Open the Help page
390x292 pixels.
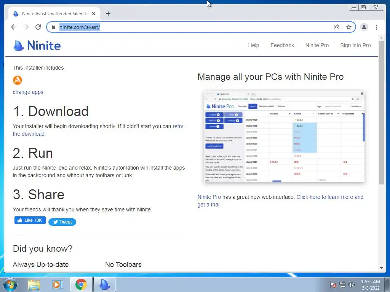click(253, 46)
